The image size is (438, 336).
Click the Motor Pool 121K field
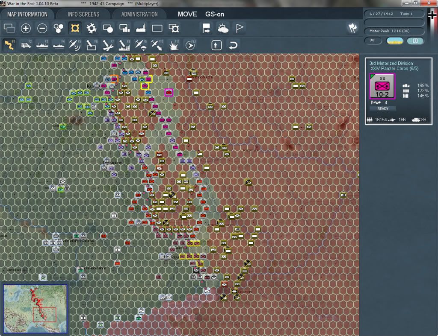coord(394,31)
